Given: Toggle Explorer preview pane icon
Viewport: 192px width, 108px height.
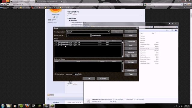Looking at the screenshot, I should pos(172,30).
